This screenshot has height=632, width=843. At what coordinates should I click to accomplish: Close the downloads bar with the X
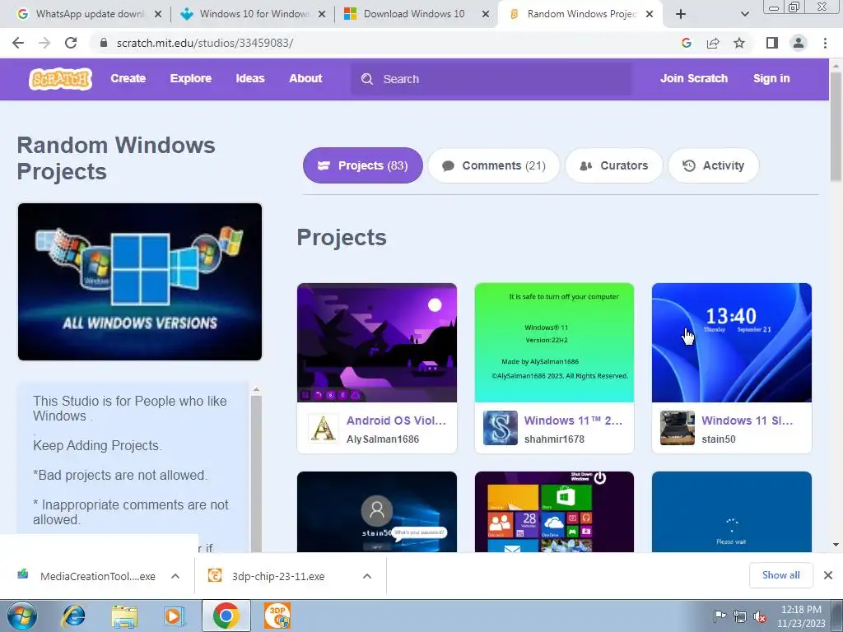pyautogui.click(x=828, y=575)
